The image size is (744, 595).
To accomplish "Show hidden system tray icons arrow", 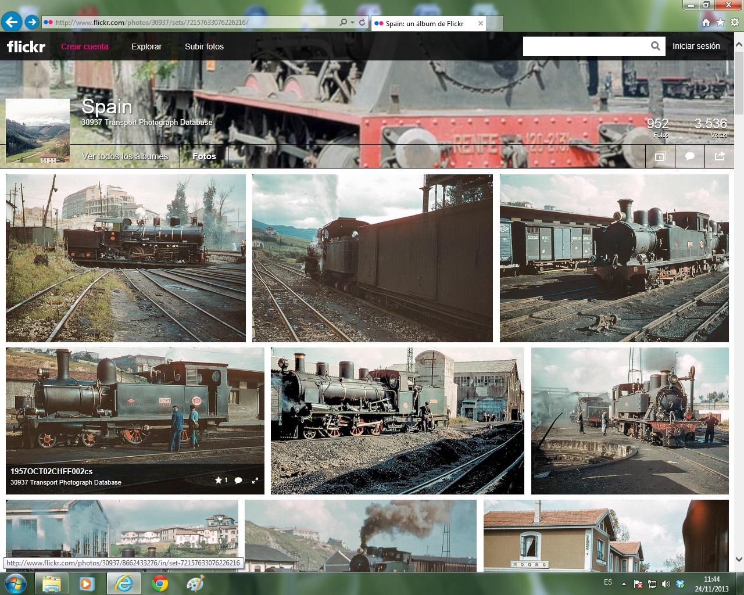I will click(x=624, y=583).
